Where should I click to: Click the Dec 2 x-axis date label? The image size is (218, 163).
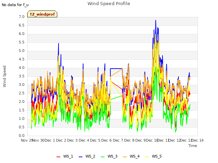point(61,140)
